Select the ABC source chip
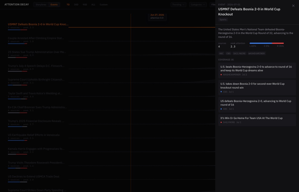 221,53
